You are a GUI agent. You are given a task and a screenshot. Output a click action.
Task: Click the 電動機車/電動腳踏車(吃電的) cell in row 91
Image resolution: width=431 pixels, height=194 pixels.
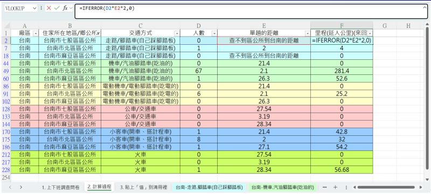141,94
